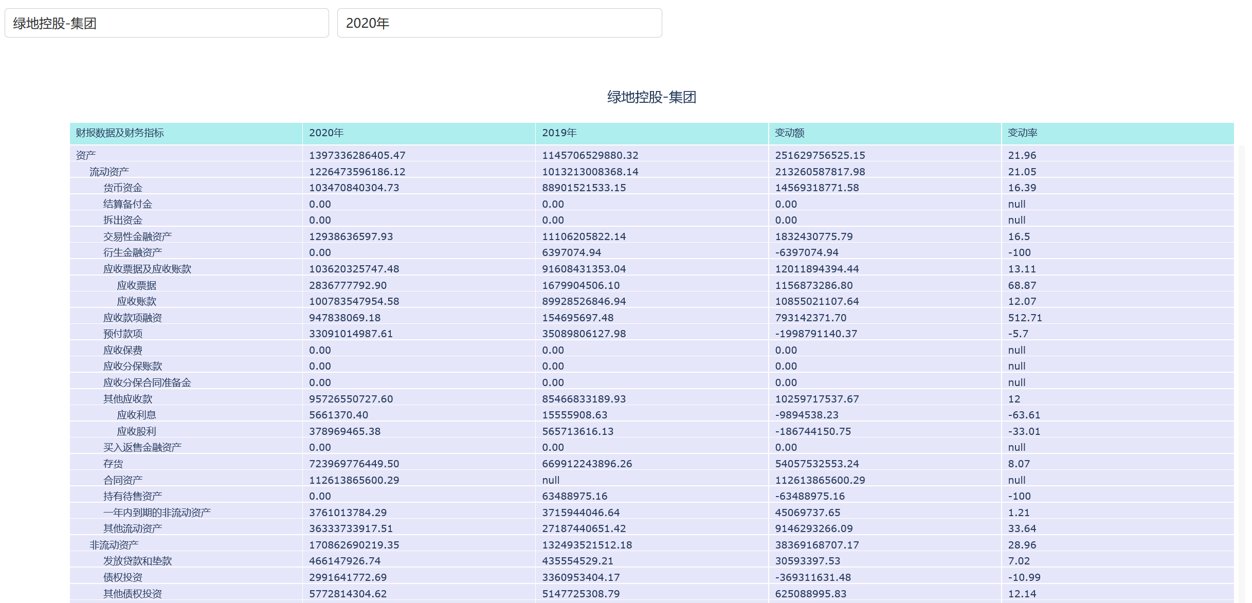Click the value 27187440651.42
Image resolution: width=1252 pixels, height=603 pixels.
584,528
